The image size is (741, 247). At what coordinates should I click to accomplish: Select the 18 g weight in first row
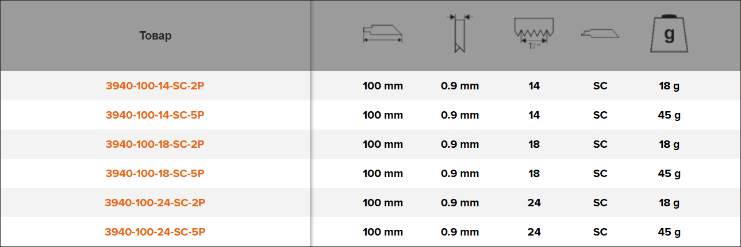coord(669,86)
